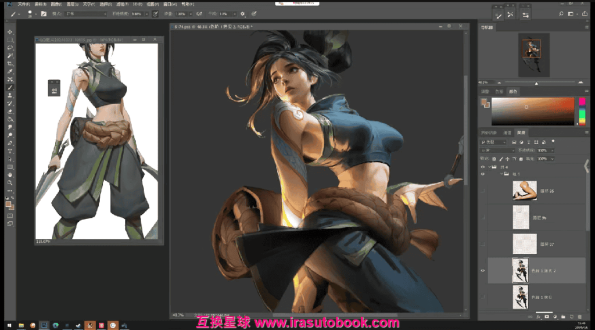Viewport: 595px width, 330px height.
Task: Select the History Brush tool
Action: (x=10, y=103)
